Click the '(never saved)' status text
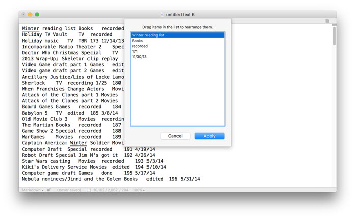 coord(69,190)
